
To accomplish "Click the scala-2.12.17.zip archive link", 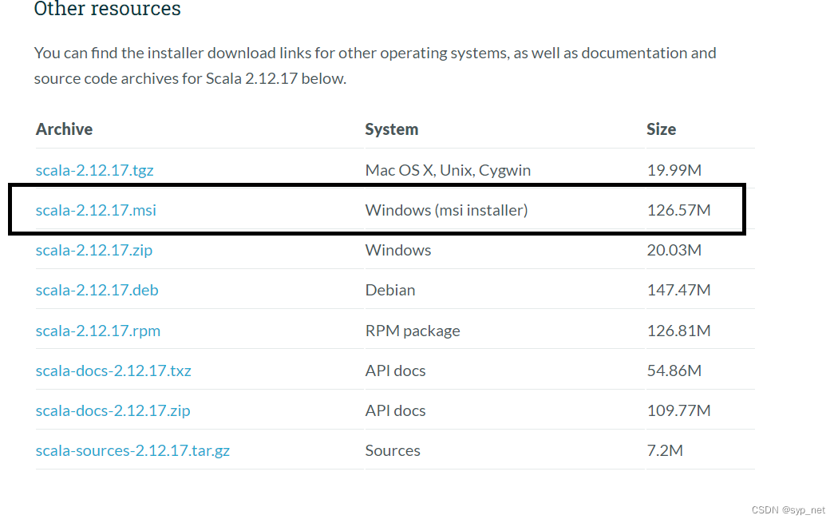I will [94, 250].
